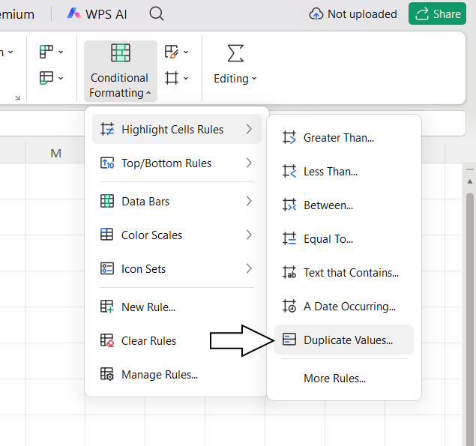
Task: Open More Rules option
Action: pyautogui.click(x=344, y=378)
